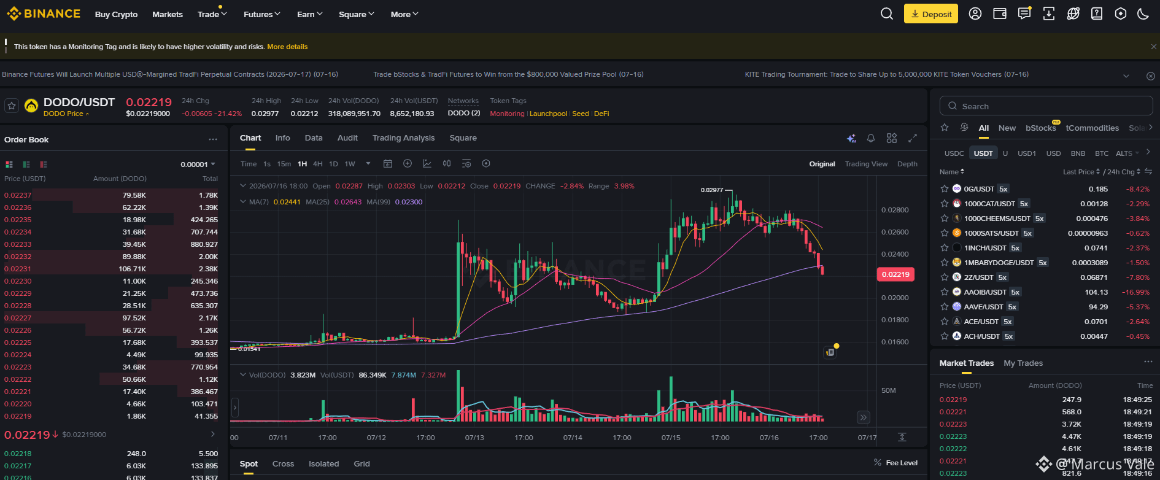Open the Trade dropdown menu
1160x480 pixels.
click(212, 14)
